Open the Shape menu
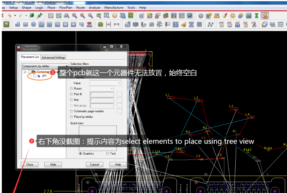 [27, 8]
